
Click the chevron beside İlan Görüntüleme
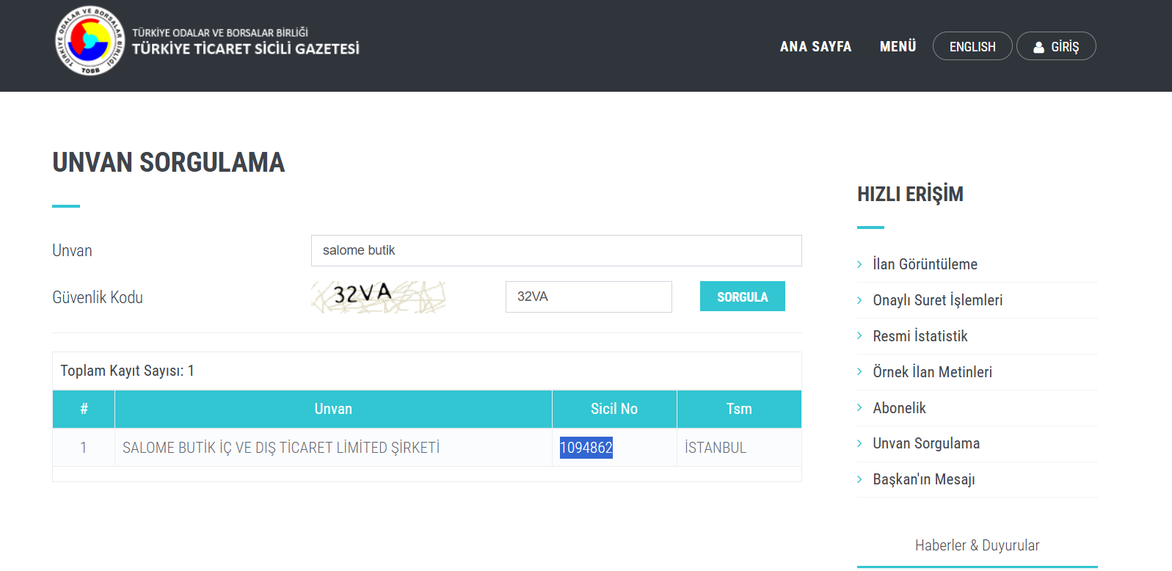pyautogui.click(x=859, y=264)
